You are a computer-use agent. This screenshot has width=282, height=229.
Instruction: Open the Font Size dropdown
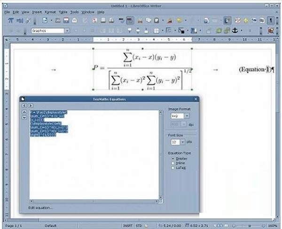pos(182,142)
